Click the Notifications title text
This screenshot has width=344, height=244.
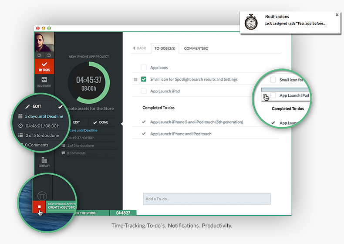click(x=277, y=17)
